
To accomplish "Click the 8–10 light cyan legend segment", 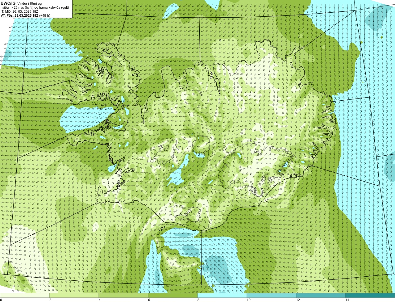I will coord(222,295).
